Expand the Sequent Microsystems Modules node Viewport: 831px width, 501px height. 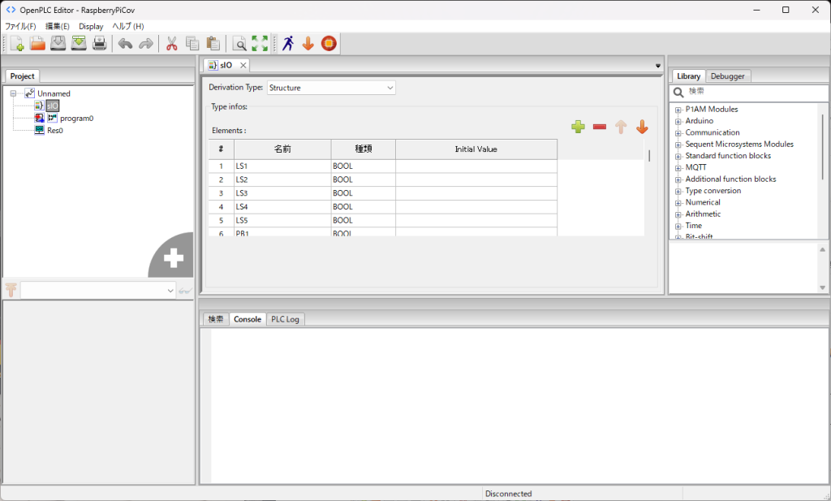click(x=678, y=145)
